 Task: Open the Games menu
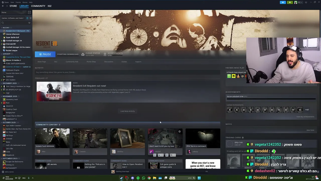click(25, 2)
